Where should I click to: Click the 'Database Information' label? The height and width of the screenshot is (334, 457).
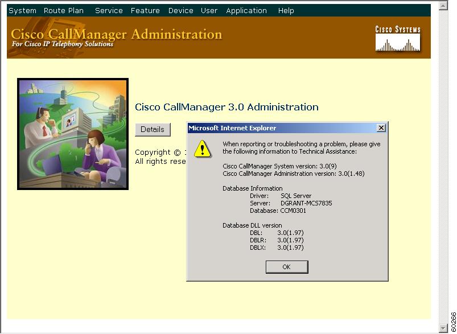click(x=252, y=188)
